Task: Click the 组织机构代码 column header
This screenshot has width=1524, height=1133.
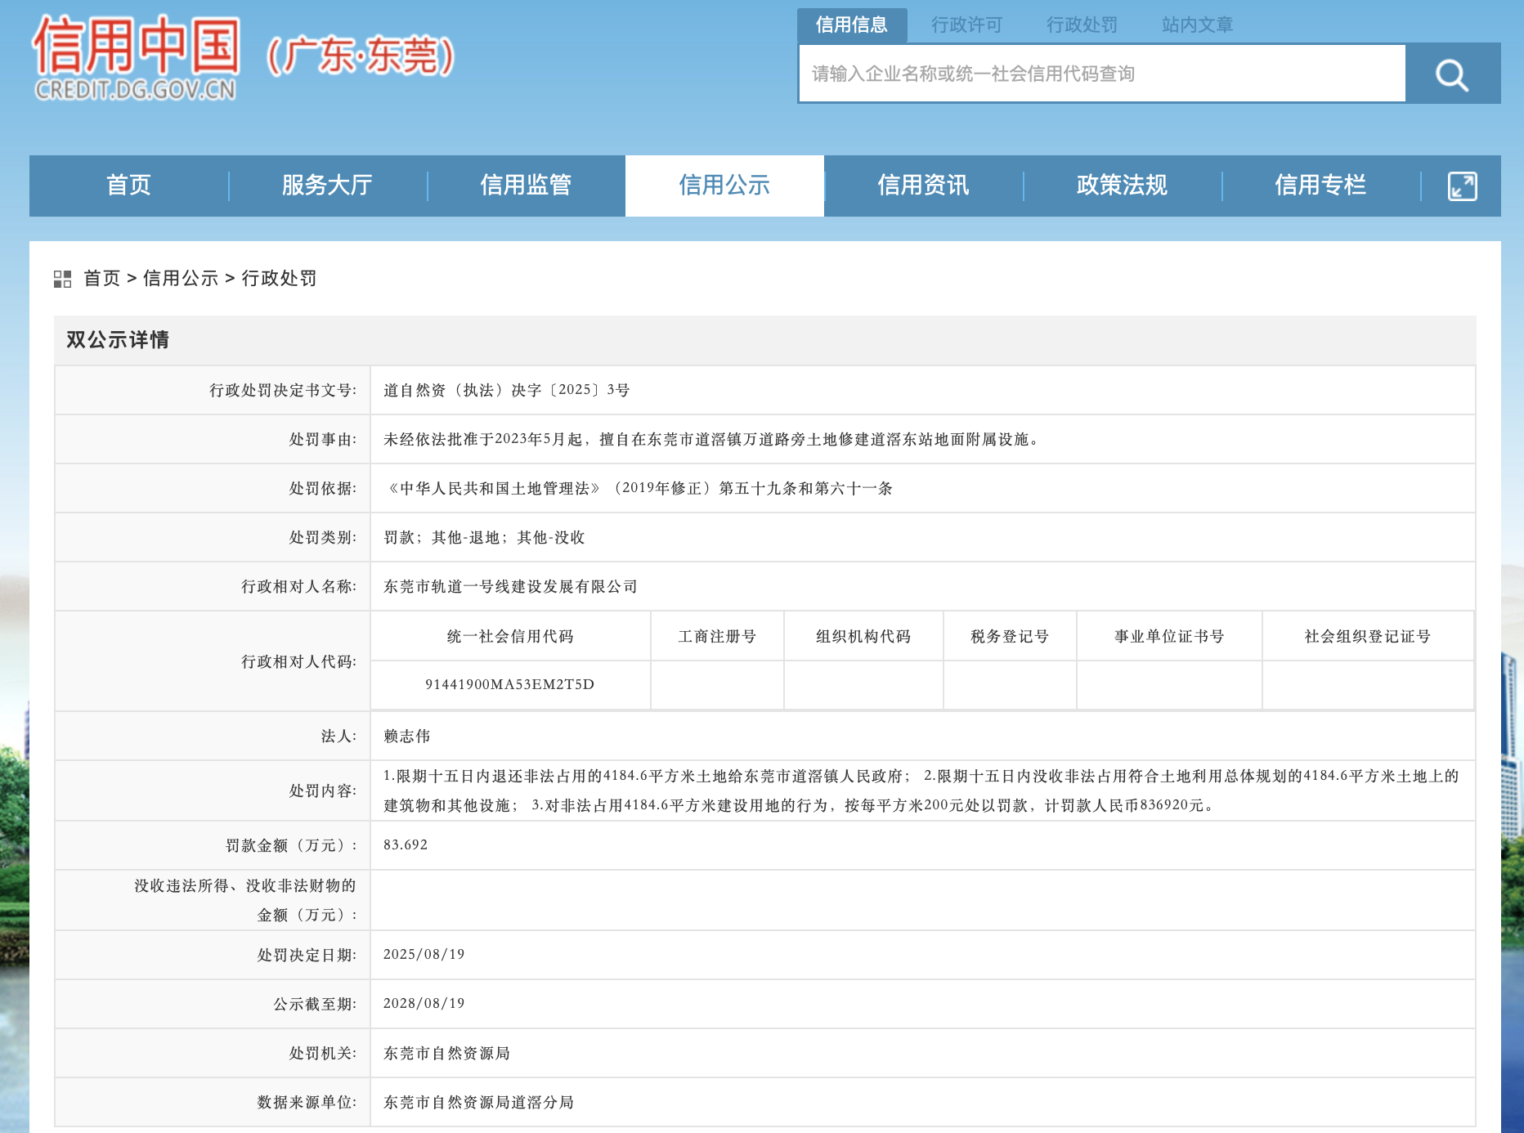Action: click(x=863, y=636)
